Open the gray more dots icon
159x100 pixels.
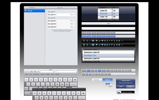pyautogui.click(x=122, y=41)
